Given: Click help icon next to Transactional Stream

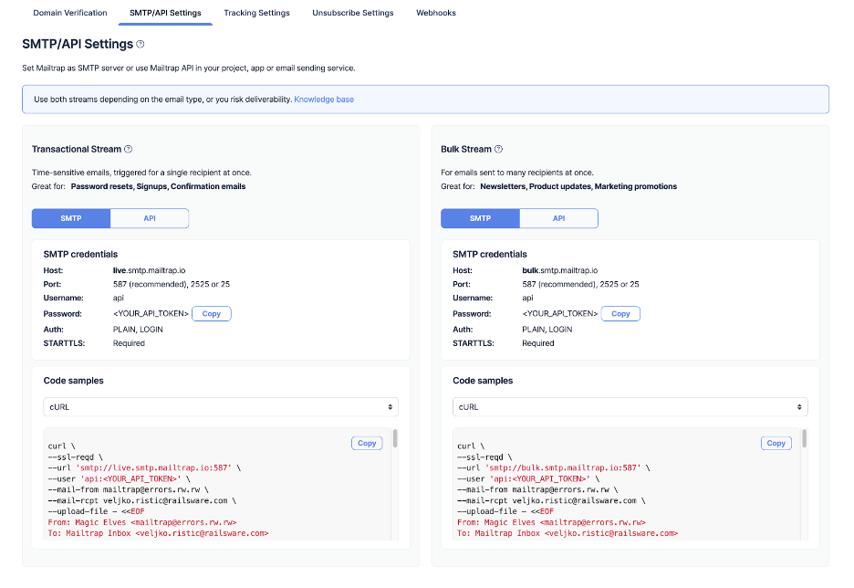Looking at the screenshot, I should (x=129, y=149).
